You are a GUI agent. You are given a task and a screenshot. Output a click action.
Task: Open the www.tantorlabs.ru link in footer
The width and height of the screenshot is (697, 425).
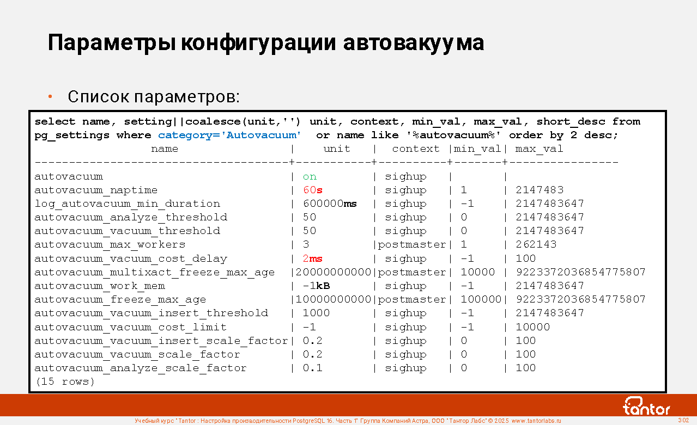point(536,421)
